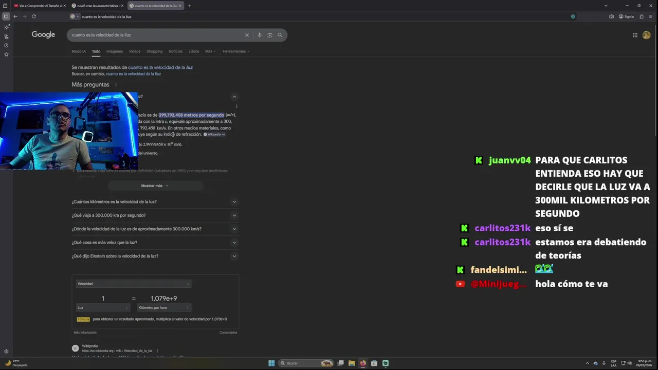Open the featured answer three-dot menu
The height and width of the screenshot is (370, 658).
click(236, 106)
